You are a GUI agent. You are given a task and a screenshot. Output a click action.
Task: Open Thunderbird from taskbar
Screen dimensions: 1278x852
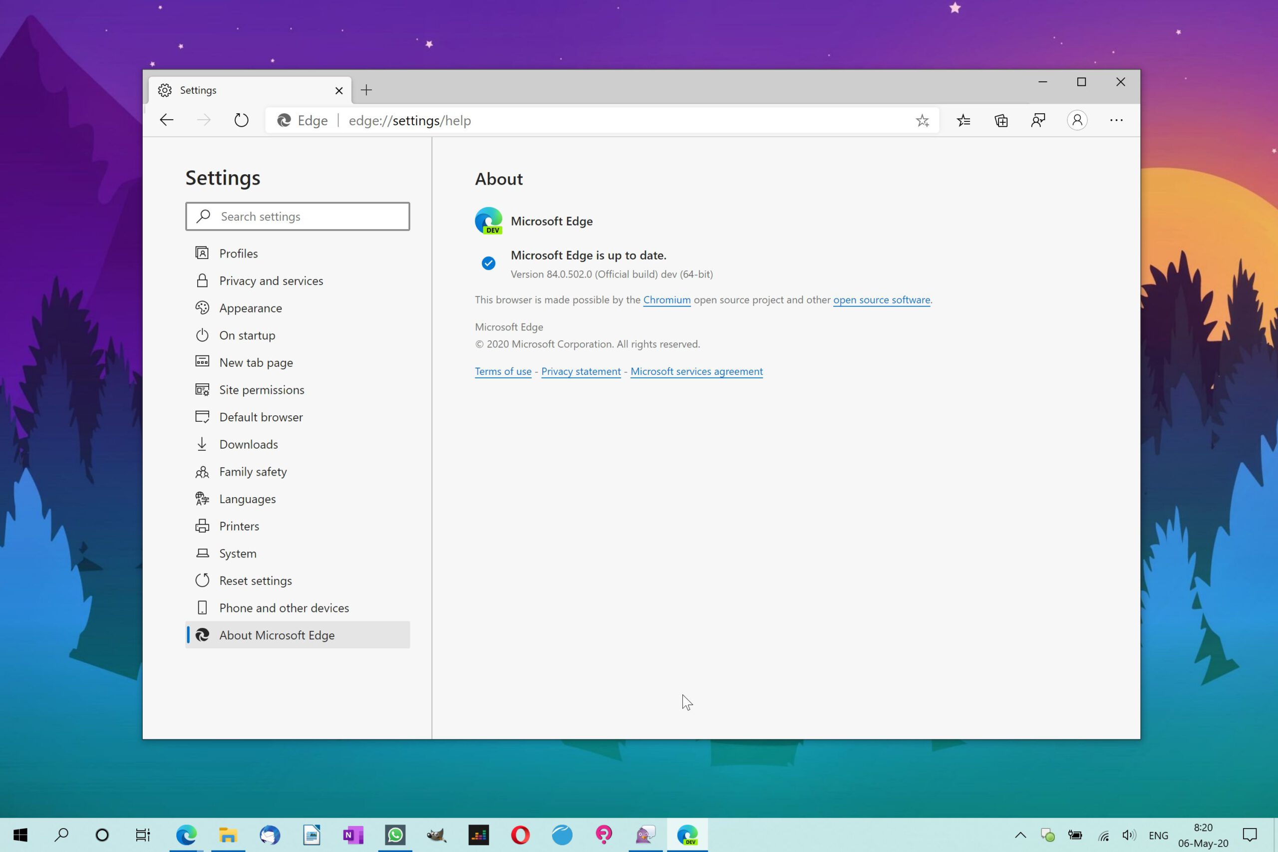pyautogui.click(x=270, y=835)
